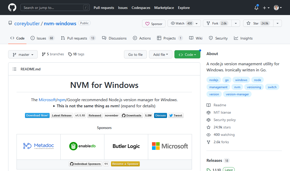290x171 pixels.
Task: Open the notifications bell
Action: [x=256, y=8]
